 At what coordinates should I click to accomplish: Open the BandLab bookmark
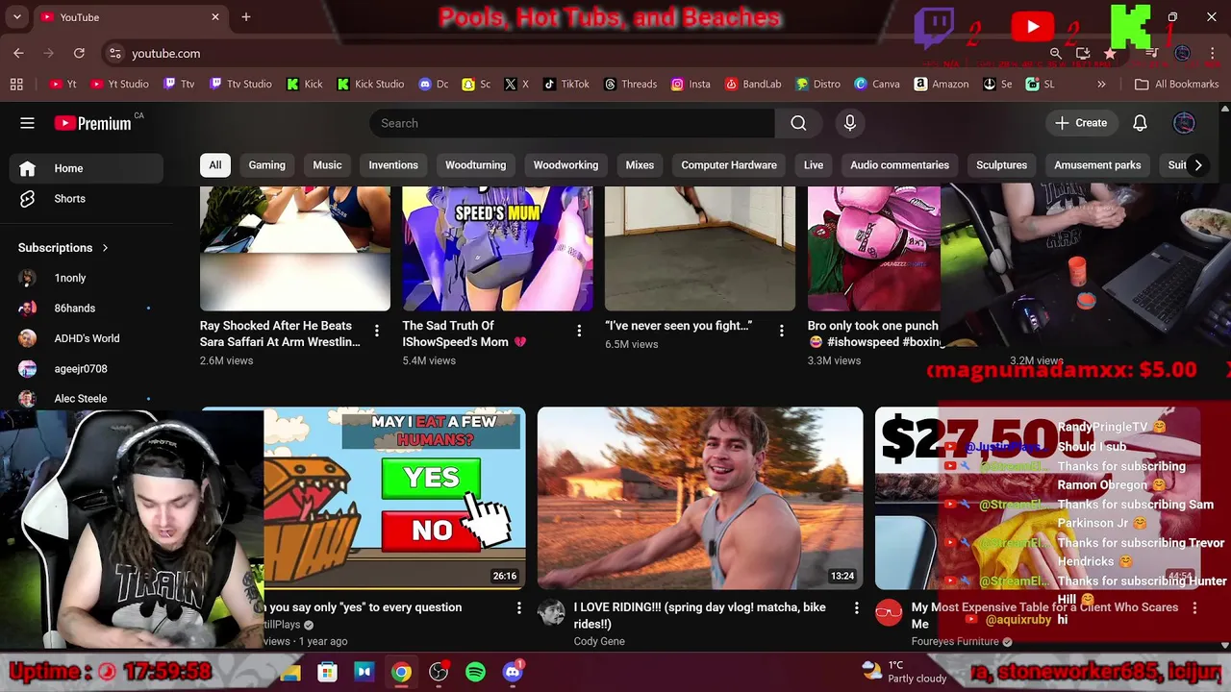pos(752,85)
